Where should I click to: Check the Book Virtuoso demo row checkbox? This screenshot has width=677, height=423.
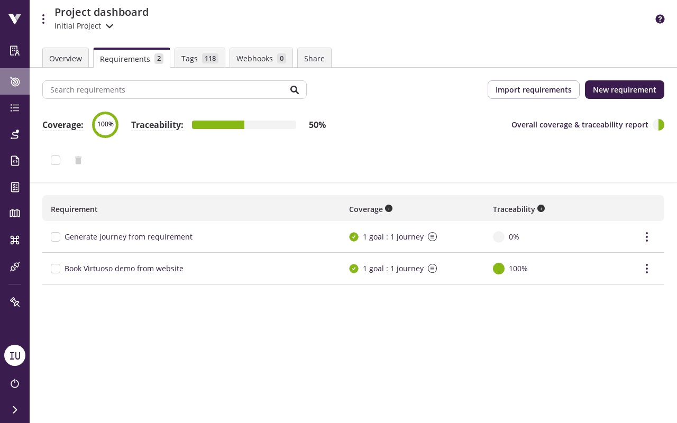(56, 269)
